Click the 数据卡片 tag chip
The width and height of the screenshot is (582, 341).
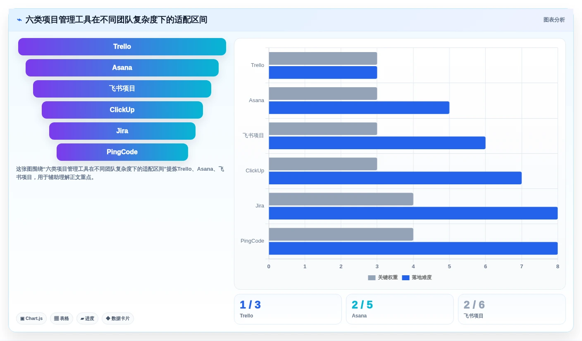pos(118,318)
